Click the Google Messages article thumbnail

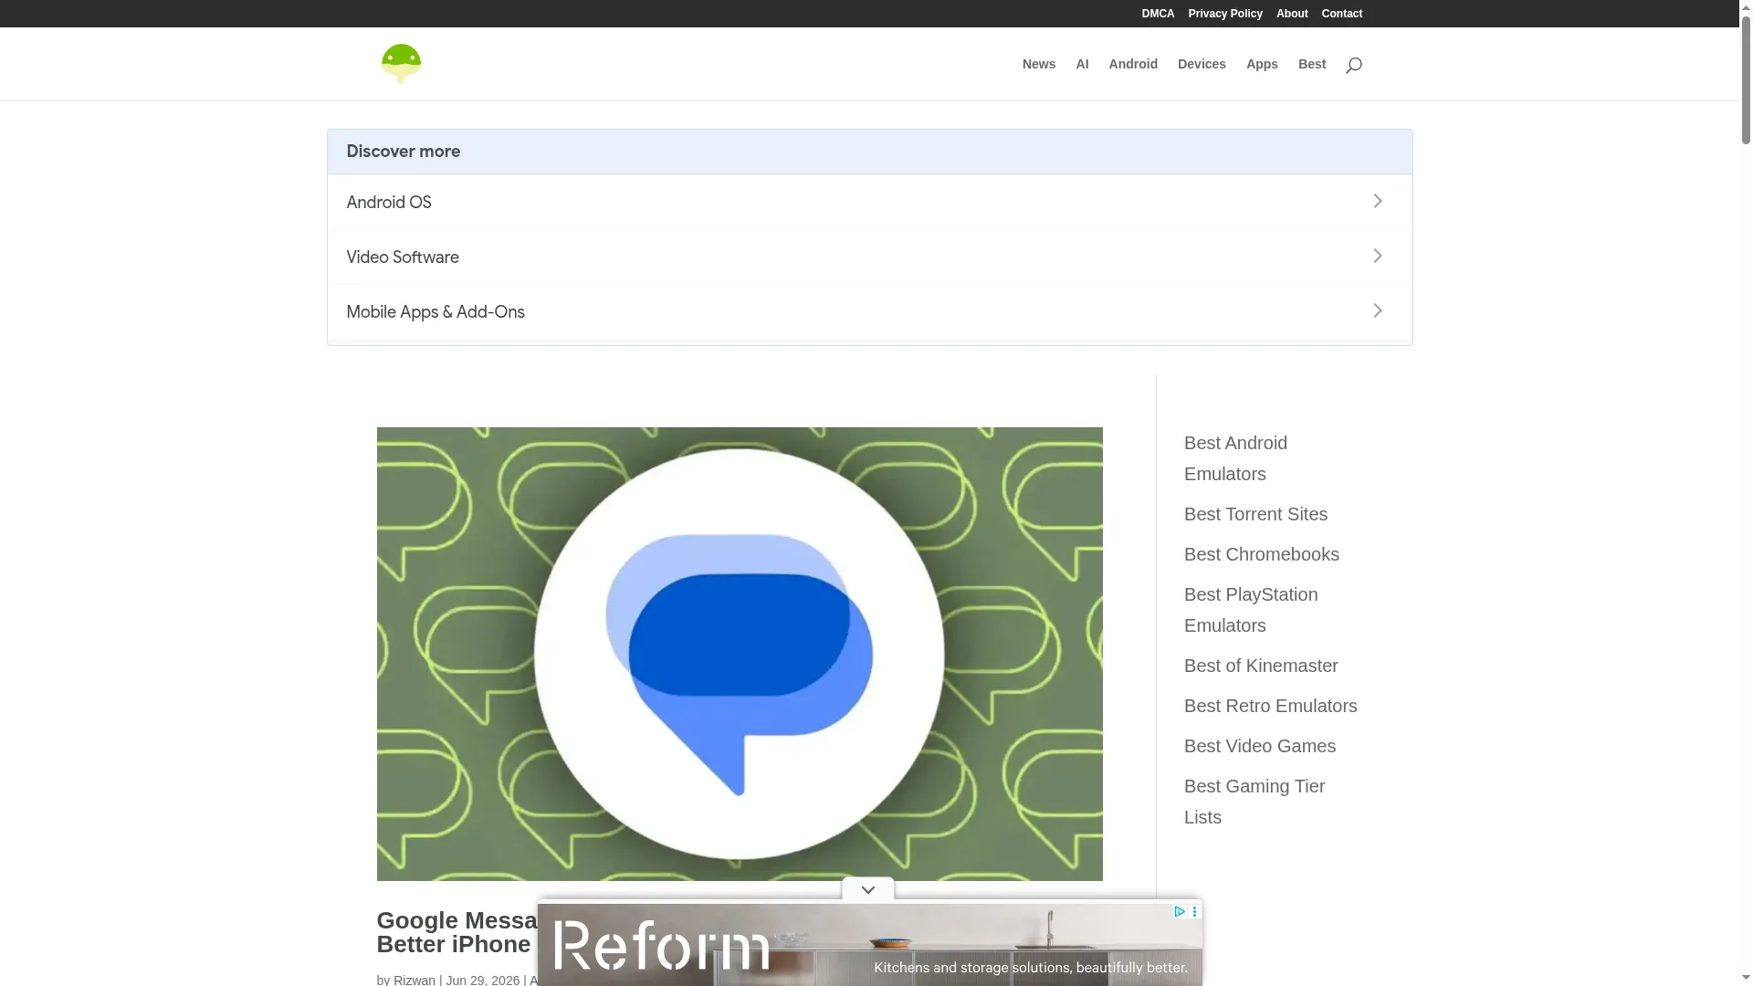click(x=740, y=654)
